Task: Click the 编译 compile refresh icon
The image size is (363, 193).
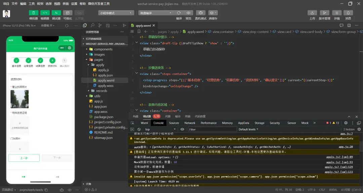Action: tap(179, 13)
